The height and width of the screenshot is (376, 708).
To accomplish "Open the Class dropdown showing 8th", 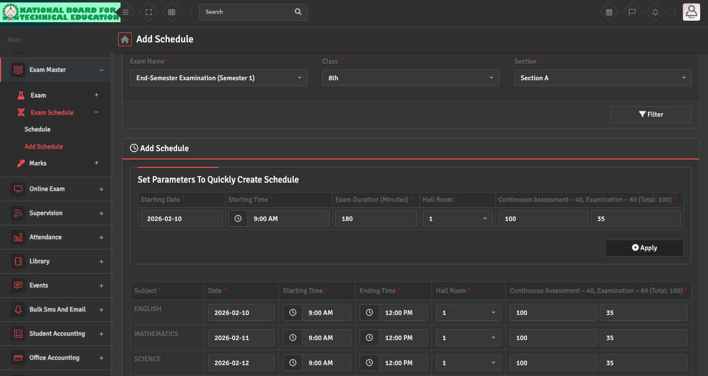I will 410,78.
